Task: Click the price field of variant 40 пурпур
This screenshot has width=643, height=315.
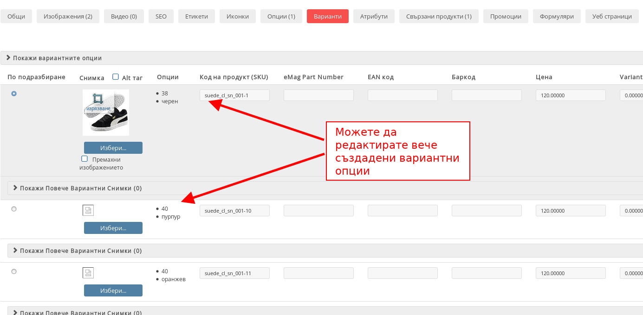Action: [571, 210]
